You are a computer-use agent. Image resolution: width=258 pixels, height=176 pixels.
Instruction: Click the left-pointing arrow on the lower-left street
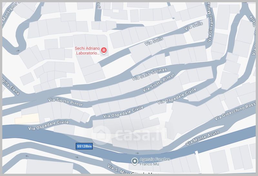(x=27, y=156)
